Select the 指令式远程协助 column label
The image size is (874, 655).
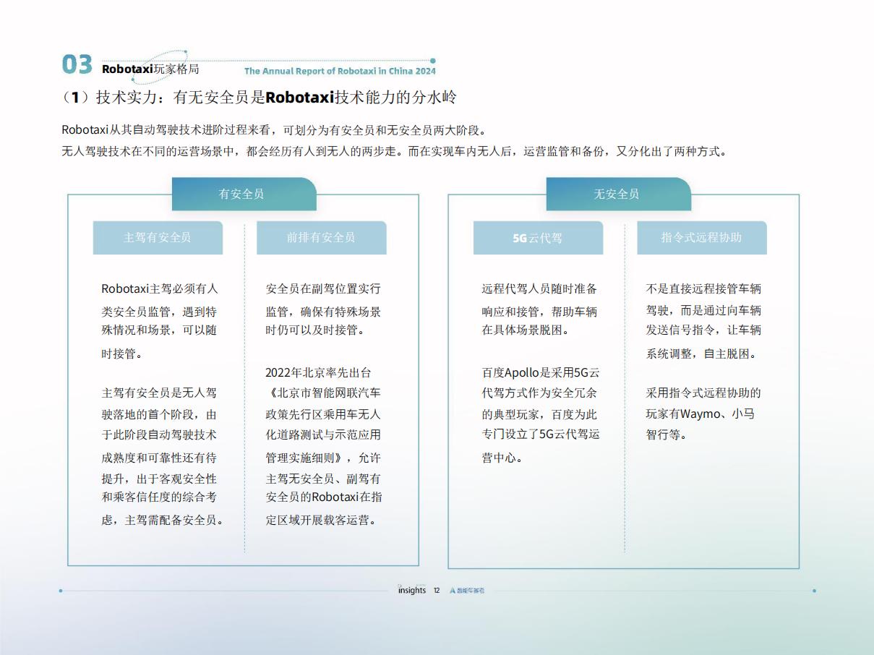click(701, 237)
